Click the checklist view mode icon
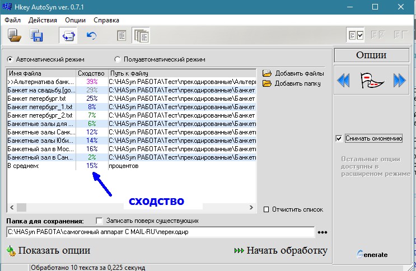This screenshot has width=416, height=271. [356, 35]
